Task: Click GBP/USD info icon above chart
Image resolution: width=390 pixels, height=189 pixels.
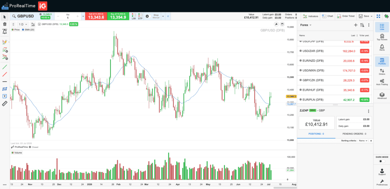Action: pos(39,24)
